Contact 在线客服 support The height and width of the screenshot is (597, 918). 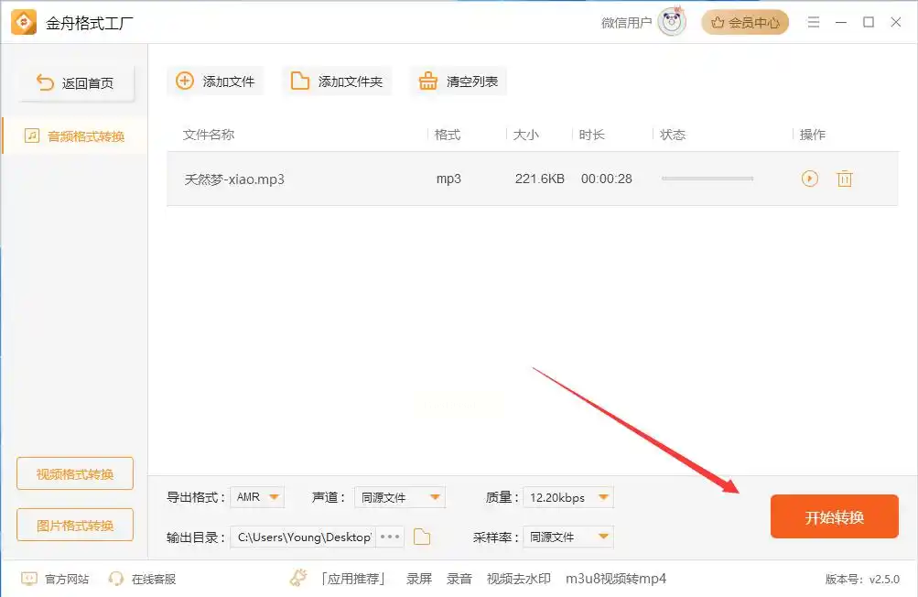coord(142,579)
